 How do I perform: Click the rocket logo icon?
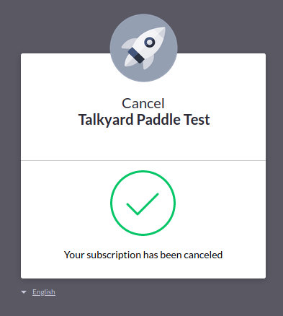click(x=143, y=48)
